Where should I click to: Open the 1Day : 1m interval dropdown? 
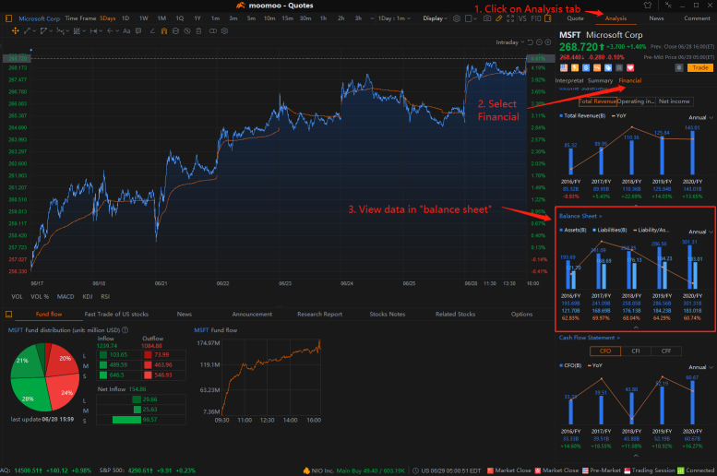[394, 18]
